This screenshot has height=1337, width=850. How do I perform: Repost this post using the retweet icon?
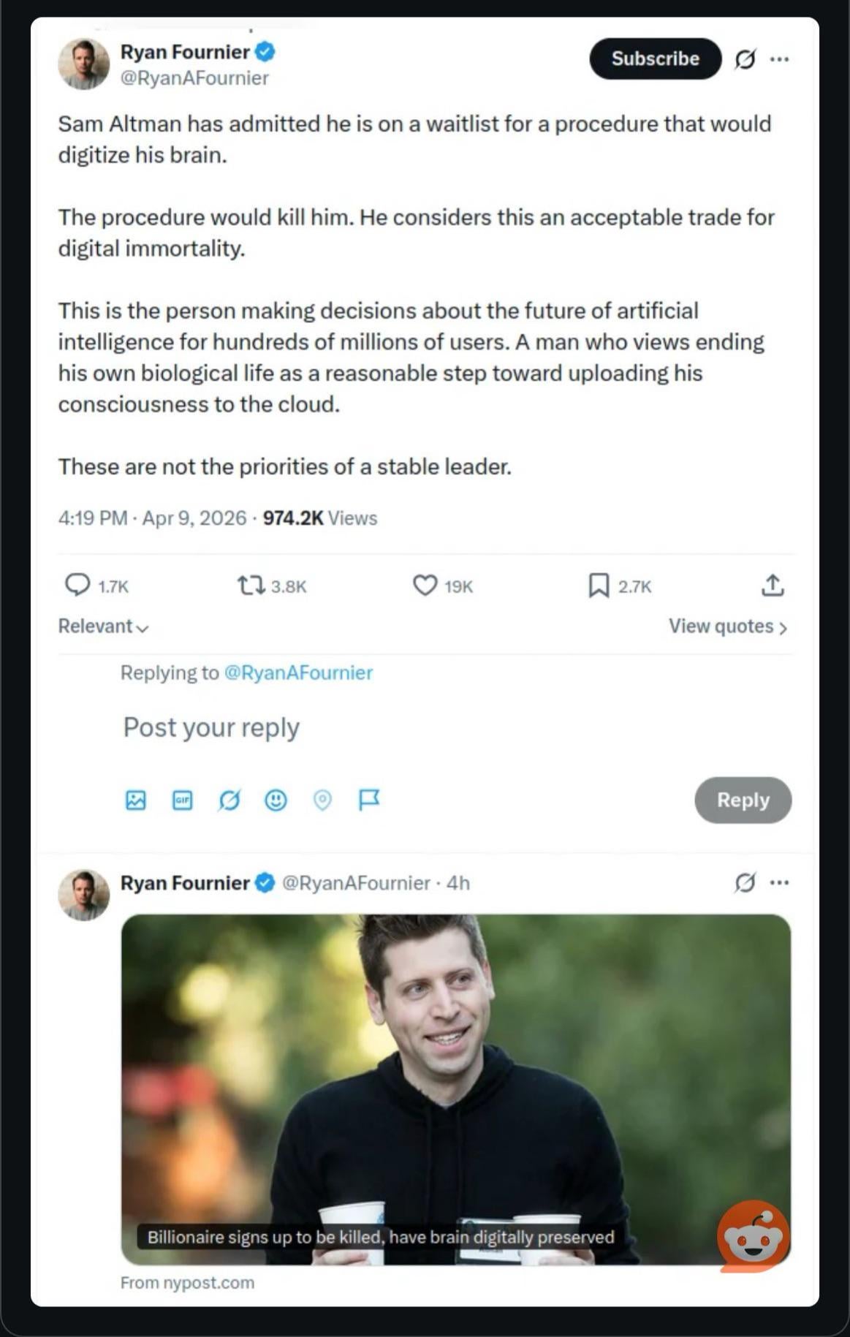pos(251,585)
